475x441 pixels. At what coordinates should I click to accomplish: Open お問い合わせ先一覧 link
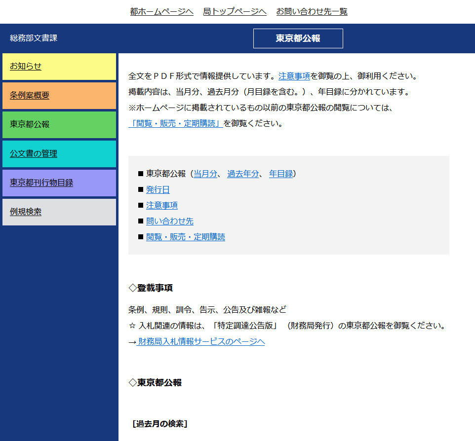point(312,11)
